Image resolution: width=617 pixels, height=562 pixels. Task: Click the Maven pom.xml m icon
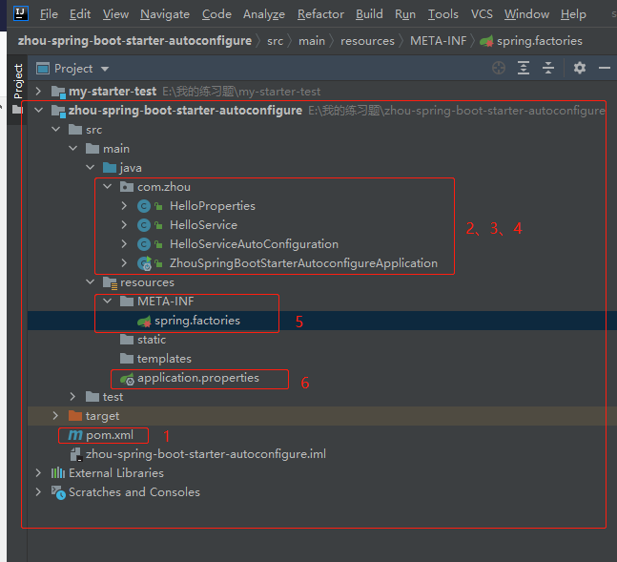coord(75,435)
